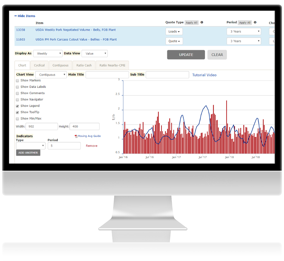Enable the Show Min/Max checkbox
This screenshot has width=284, height=261.
pos(17,119)
